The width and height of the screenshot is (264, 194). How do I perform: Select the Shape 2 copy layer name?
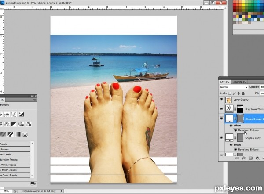(253, 138)
